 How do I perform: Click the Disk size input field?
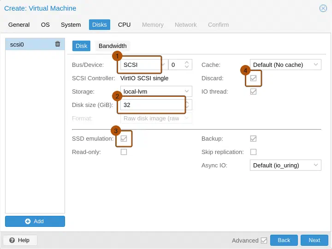tap(153, 105)
